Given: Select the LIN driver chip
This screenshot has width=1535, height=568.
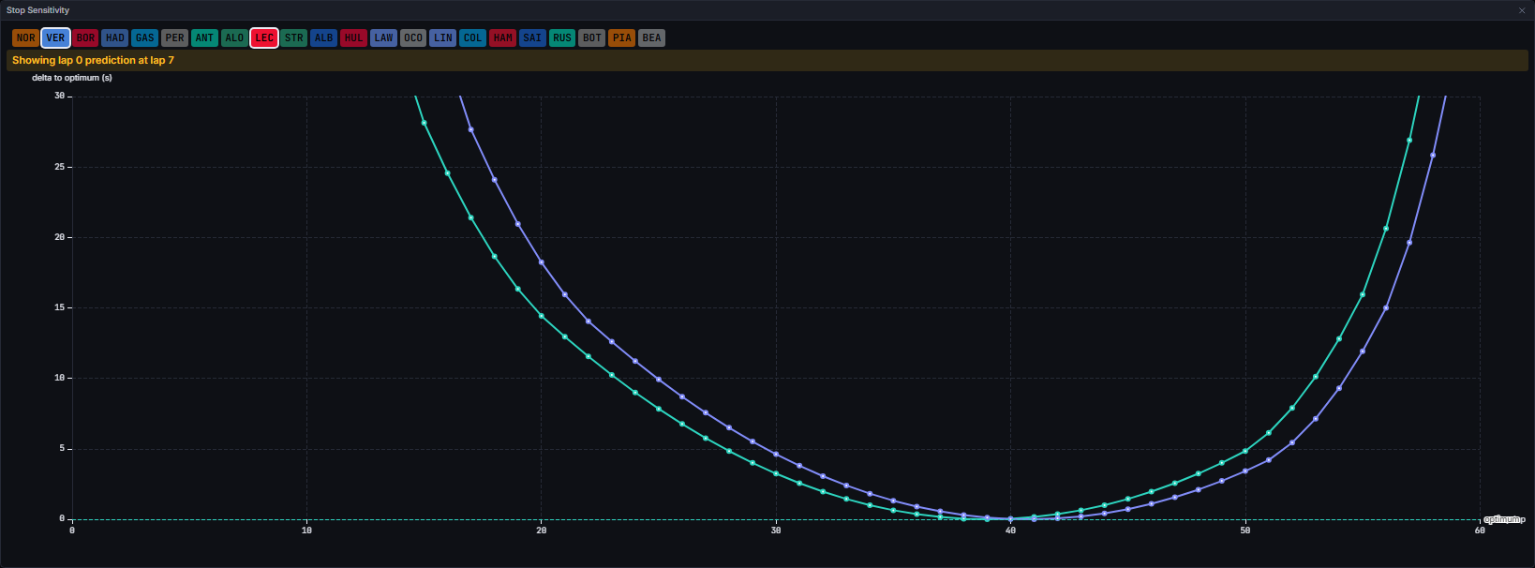Looking at the screenshot, I should tap(443, 38).
